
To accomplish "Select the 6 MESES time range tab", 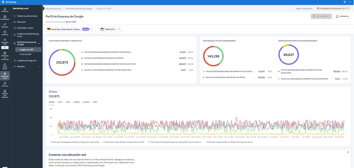I will (86, 102).
